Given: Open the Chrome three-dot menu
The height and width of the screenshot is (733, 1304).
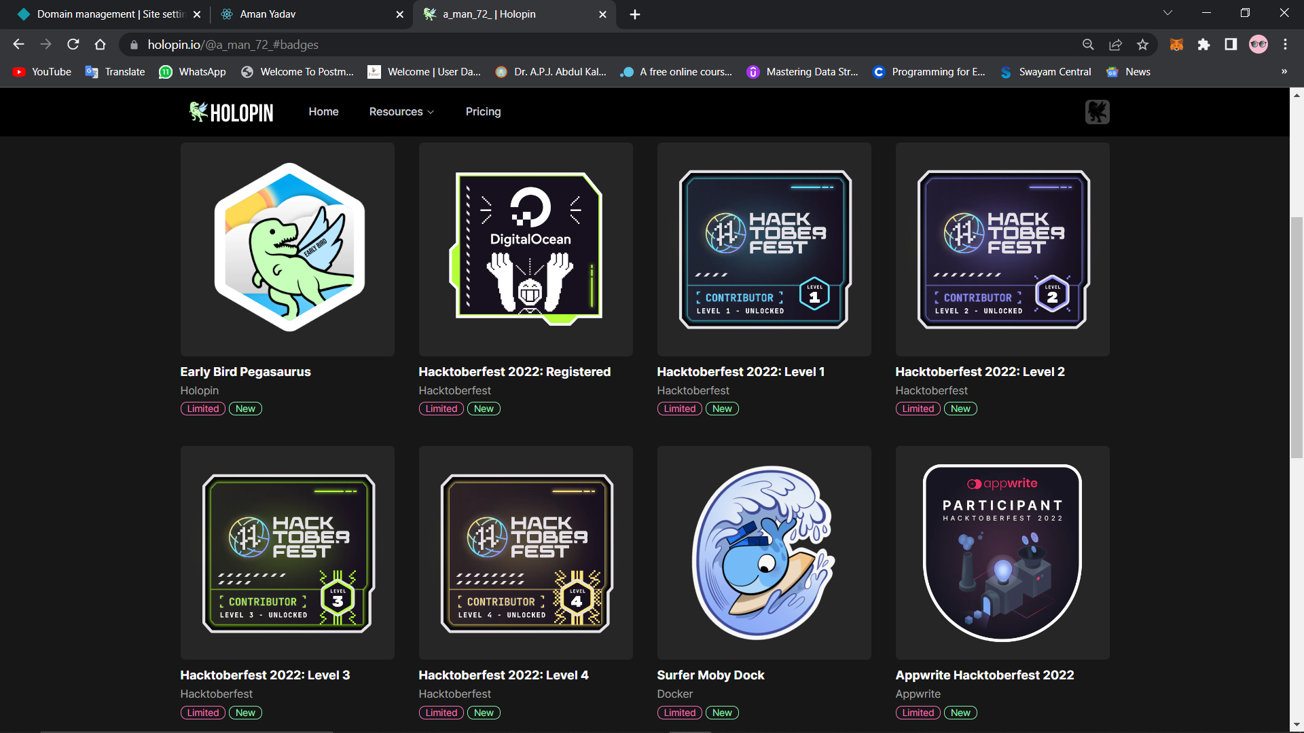Looking at the screenshot, I should tap(1285, 45).
